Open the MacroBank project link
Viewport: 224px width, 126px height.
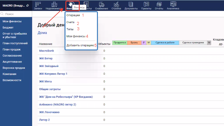click(x=47, y=51)
